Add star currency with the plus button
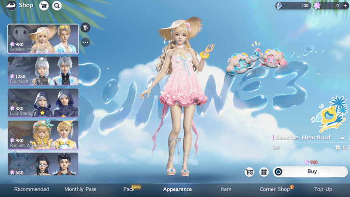This screenshot has width=350, height=197. point(345,6)
